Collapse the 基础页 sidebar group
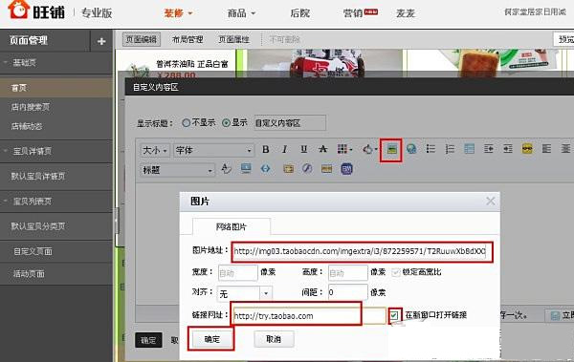The image size is (574, 362). coord(5,62)
